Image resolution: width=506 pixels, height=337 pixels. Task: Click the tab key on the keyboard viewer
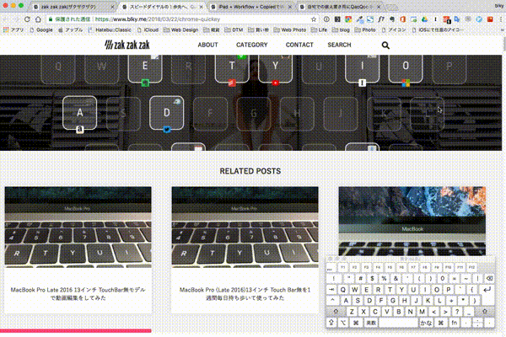point(331,290)
